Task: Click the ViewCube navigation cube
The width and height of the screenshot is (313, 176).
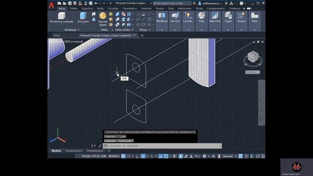Action: [x=253, y=57]
